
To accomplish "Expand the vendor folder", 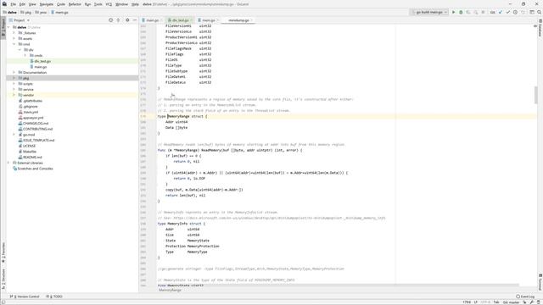I will pos(14,95).
